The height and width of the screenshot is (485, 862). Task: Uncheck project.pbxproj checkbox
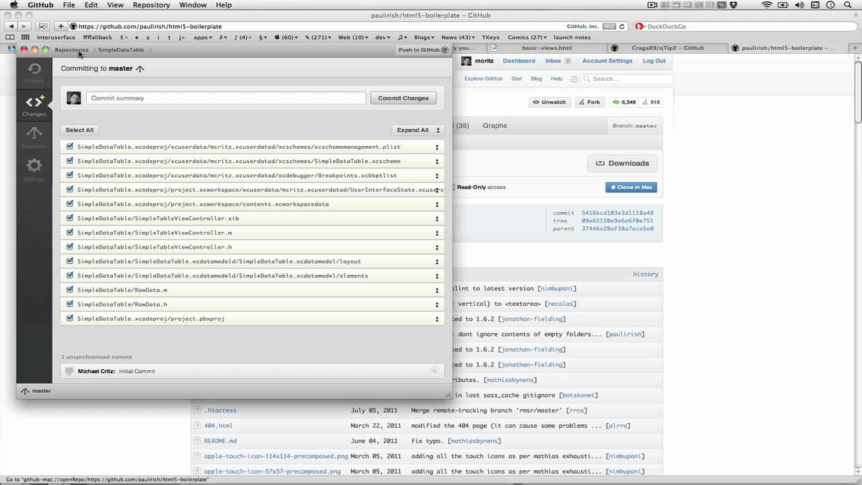[70, 319]
